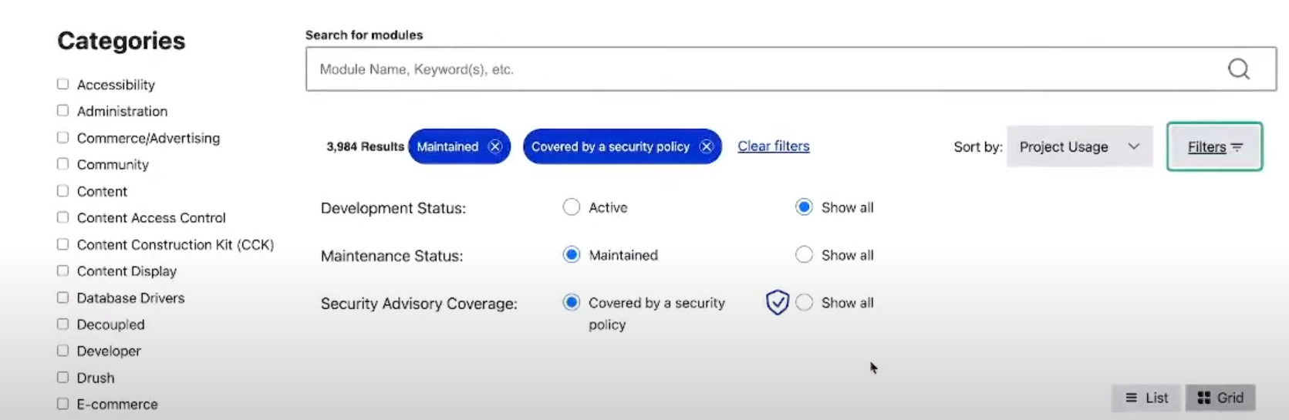1289x420 pixels.
Task: Check the Accessibility category
Action: click(62, 84)
